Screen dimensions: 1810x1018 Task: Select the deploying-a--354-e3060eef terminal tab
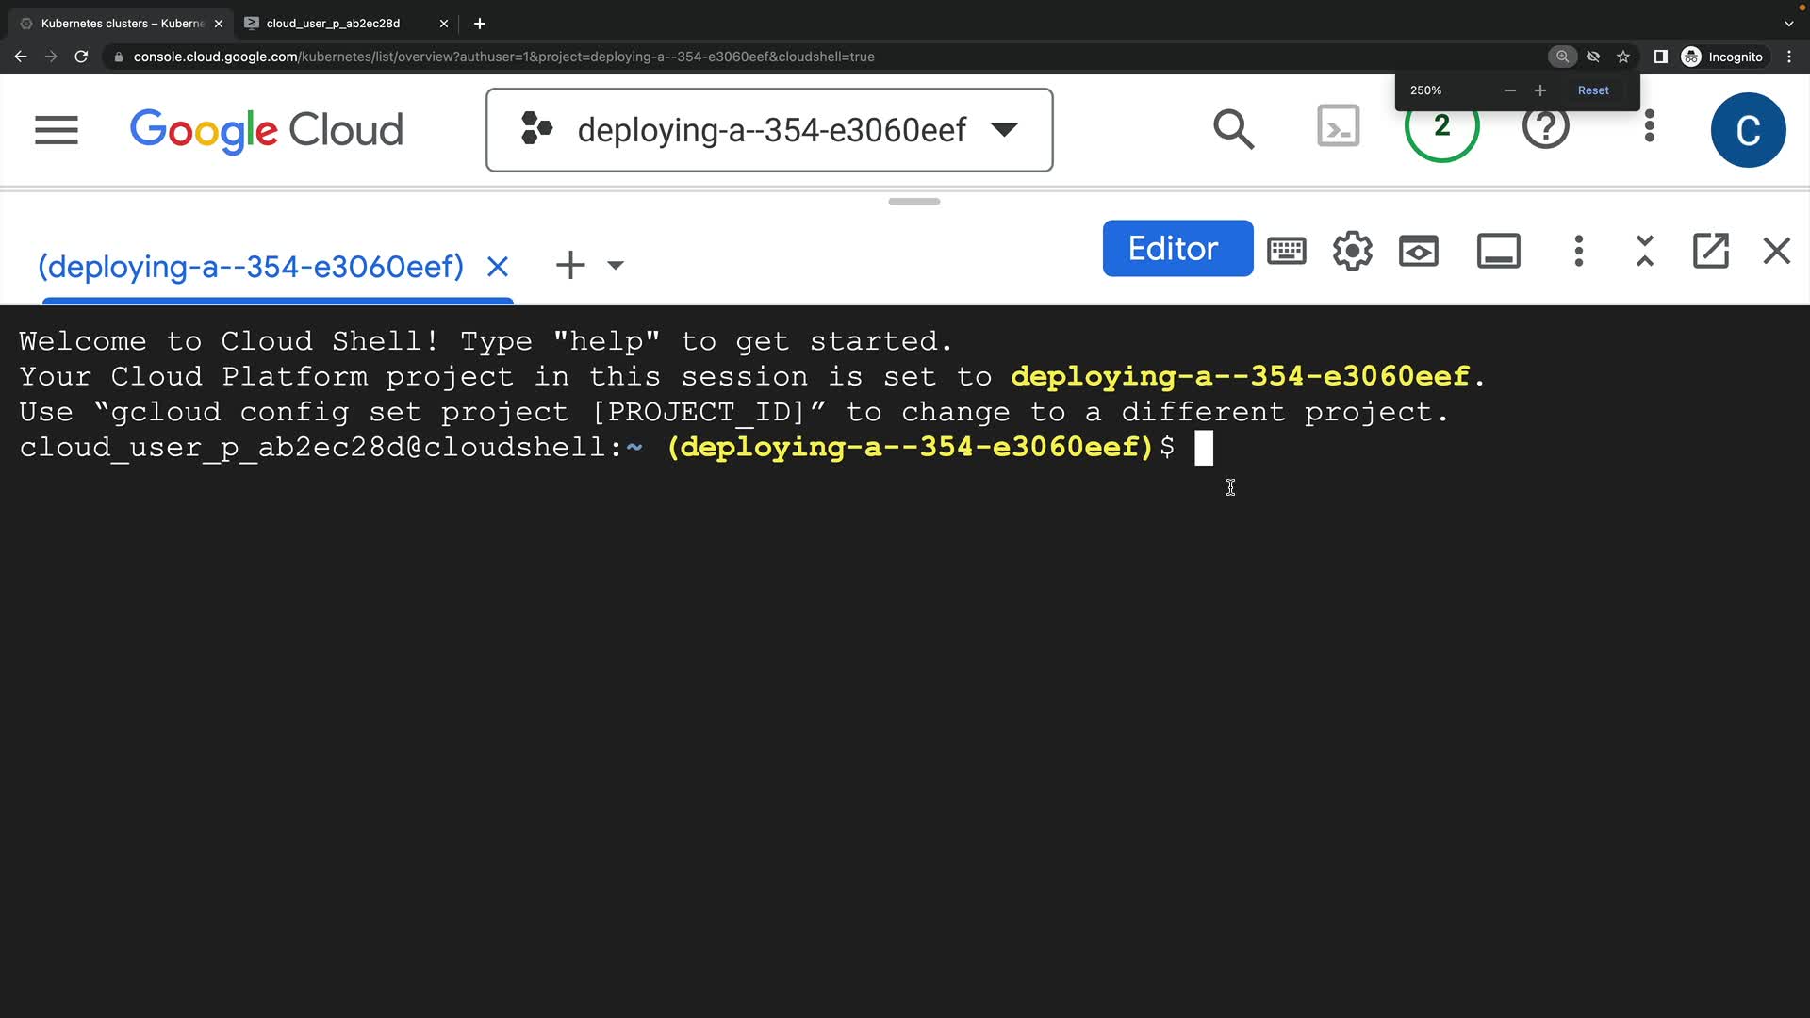coord(251,267)
